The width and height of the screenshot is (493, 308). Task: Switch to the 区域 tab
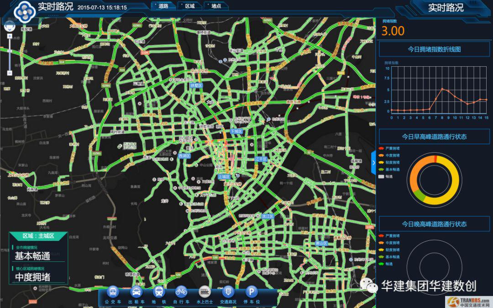(x=189, y=5)
